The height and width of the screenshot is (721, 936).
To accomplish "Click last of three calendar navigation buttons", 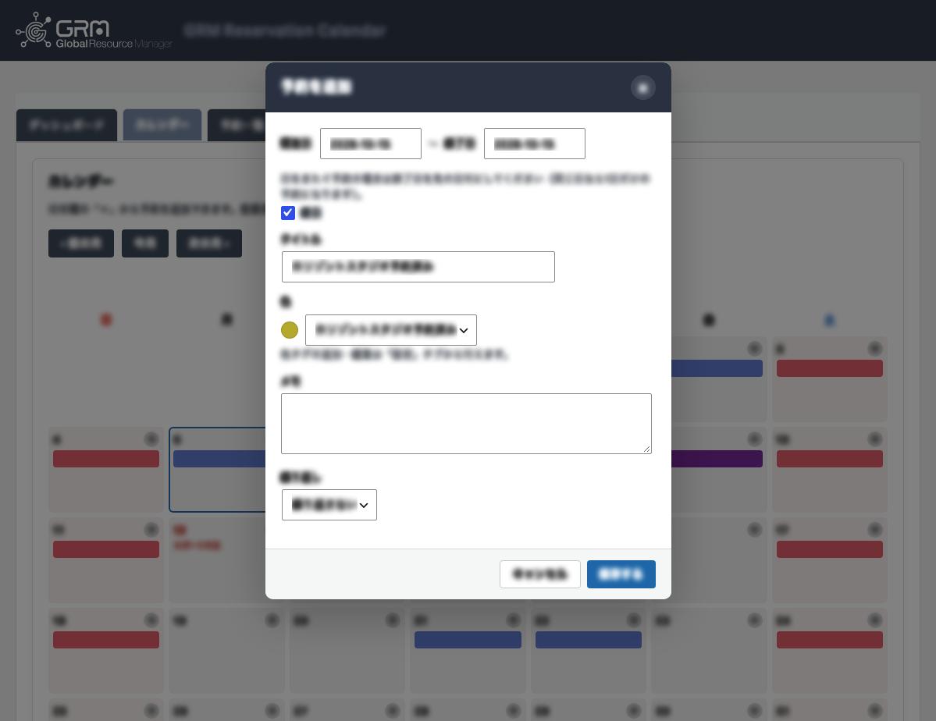I will pyautogui.click(x=209, y=243).
